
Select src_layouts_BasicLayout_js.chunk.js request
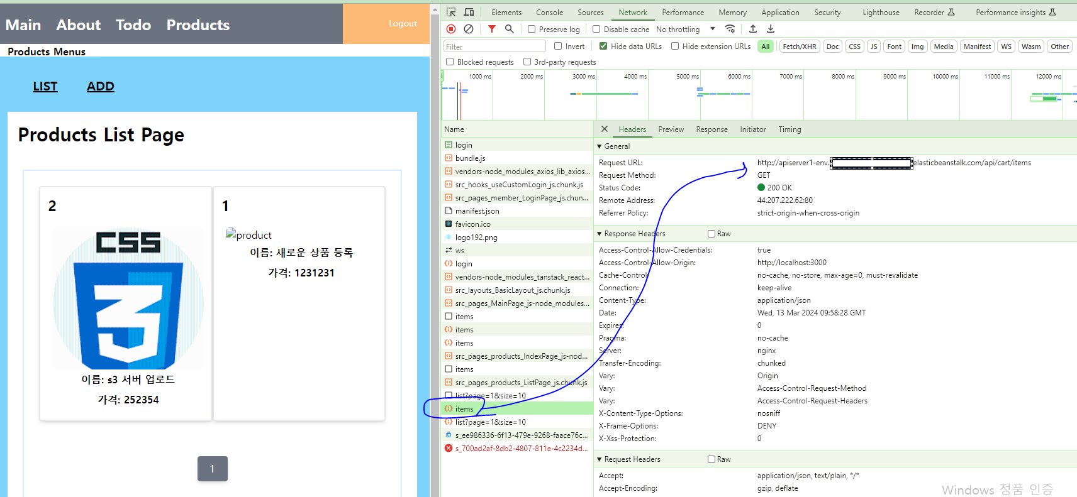[517, 290]
